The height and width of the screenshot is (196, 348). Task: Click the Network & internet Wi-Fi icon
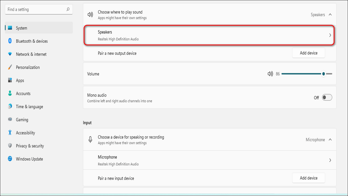tap(10, 54)
